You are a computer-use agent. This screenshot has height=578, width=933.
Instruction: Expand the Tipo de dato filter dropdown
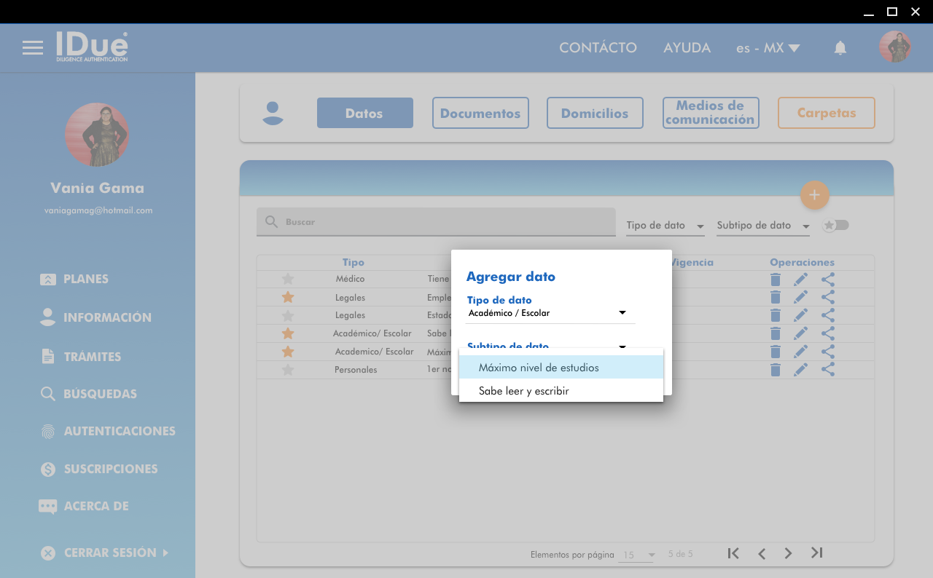[x=665, y=226]
